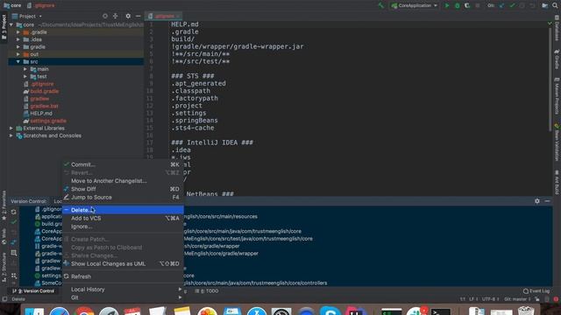This screenshot has height=315, width=561.
Task: Open Terminal from the dock
Action: tap(440, 311)
